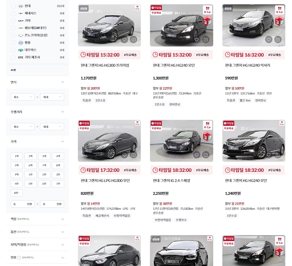
Task: Open the 연식 최대 dropdown
Action: tap(52, 97)
